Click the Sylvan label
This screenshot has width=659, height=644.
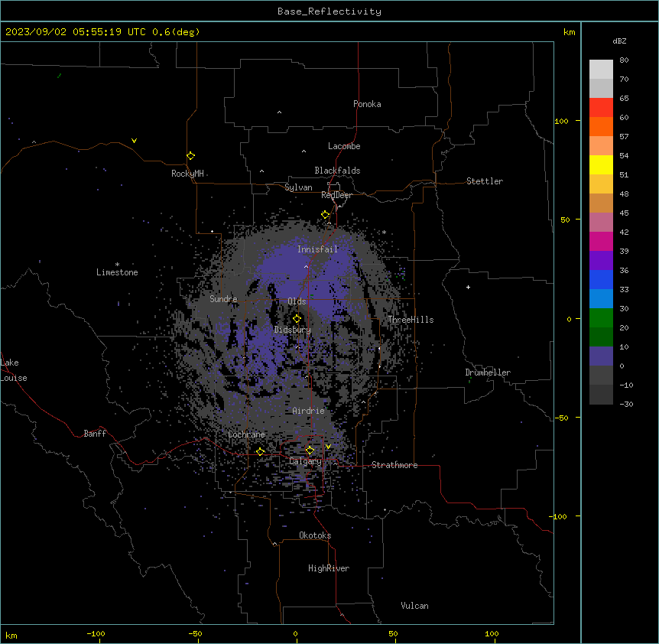pos(298,187)
